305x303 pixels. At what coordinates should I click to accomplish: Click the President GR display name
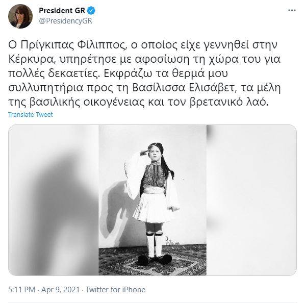62,11
